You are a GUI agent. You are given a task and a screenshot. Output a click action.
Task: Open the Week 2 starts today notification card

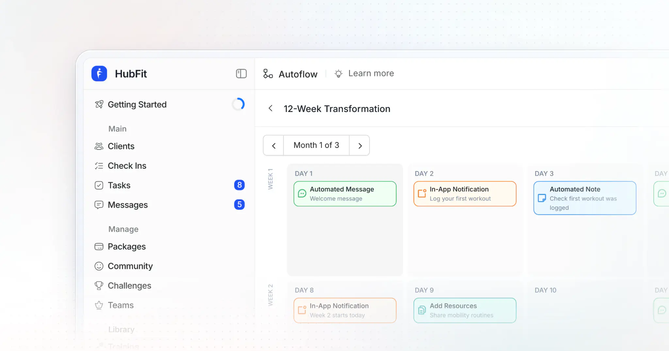point(345,311)
